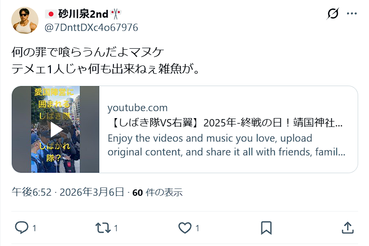The width and height of the screenshot is (369, 246).
Task: Open the youtube.com domain link
Action: [138, 108]
